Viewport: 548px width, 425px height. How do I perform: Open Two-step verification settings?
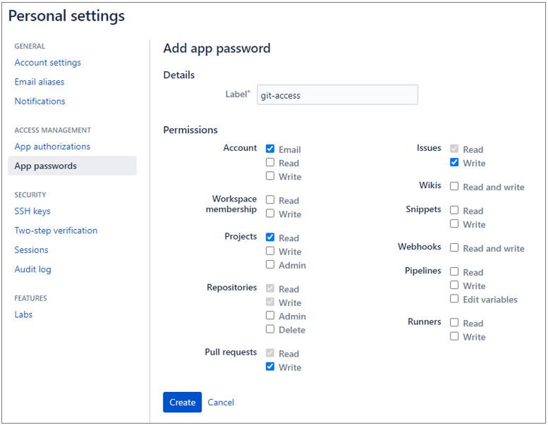coord(56,230)
